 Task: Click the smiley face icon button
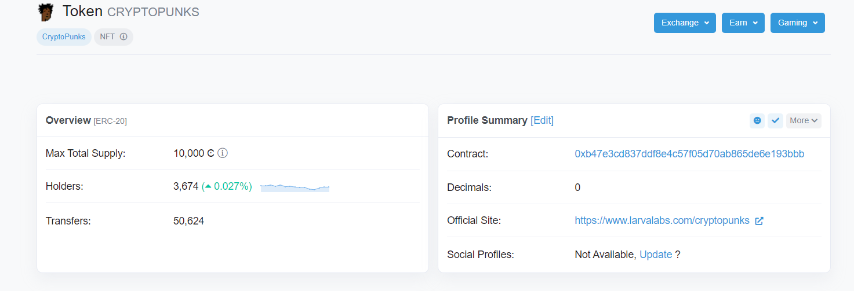[x=757, y=120]
